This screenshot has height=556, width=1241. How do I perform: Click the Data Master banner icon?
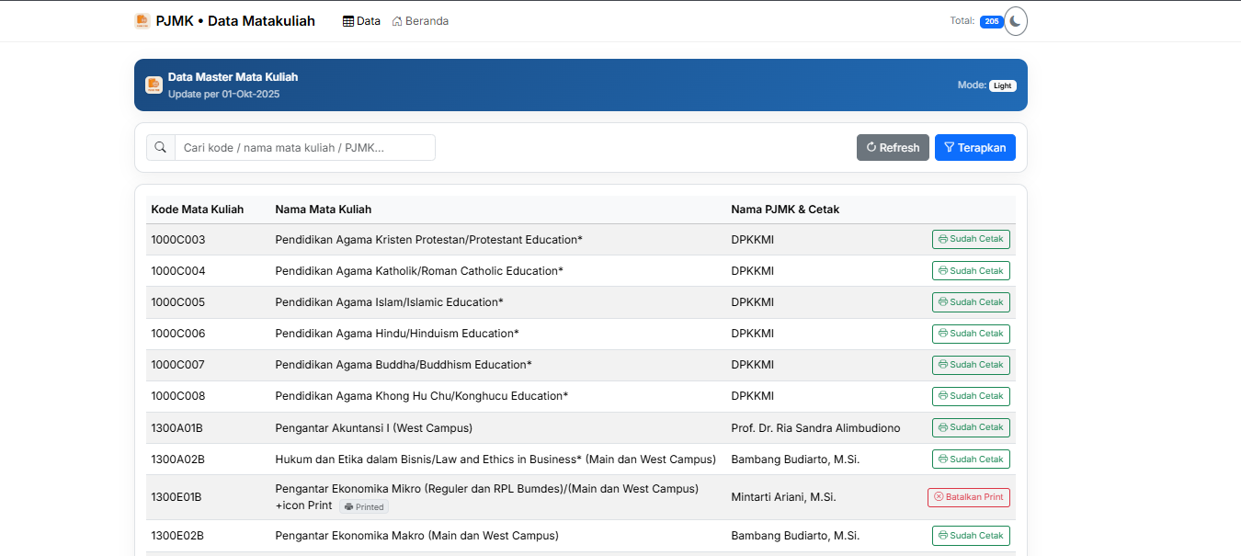[154, 85]
